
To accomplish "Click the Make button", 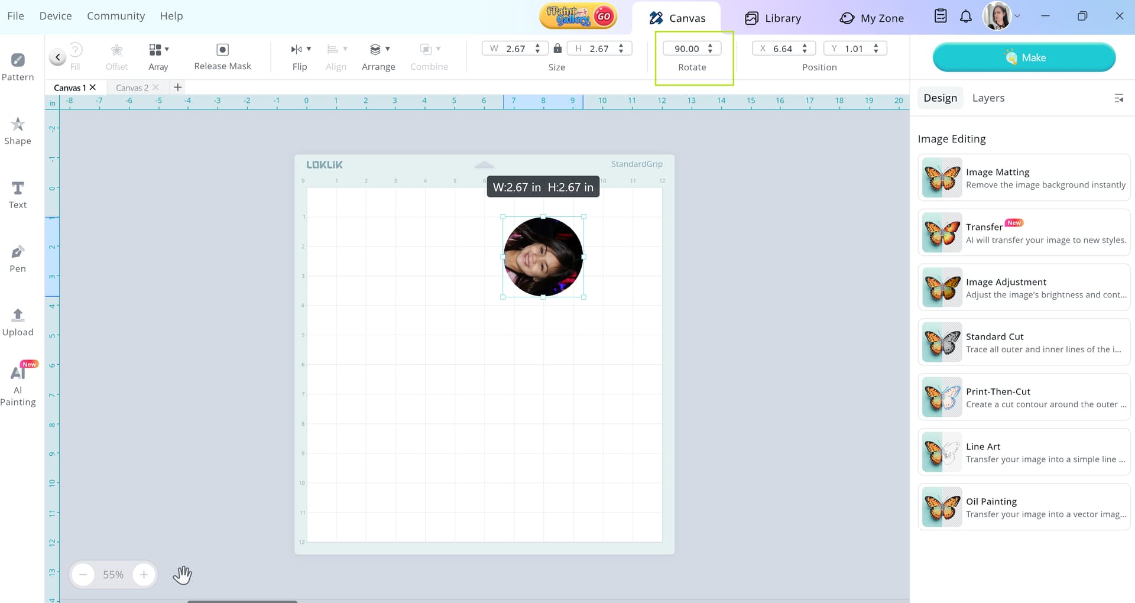I will [1024, 57].
